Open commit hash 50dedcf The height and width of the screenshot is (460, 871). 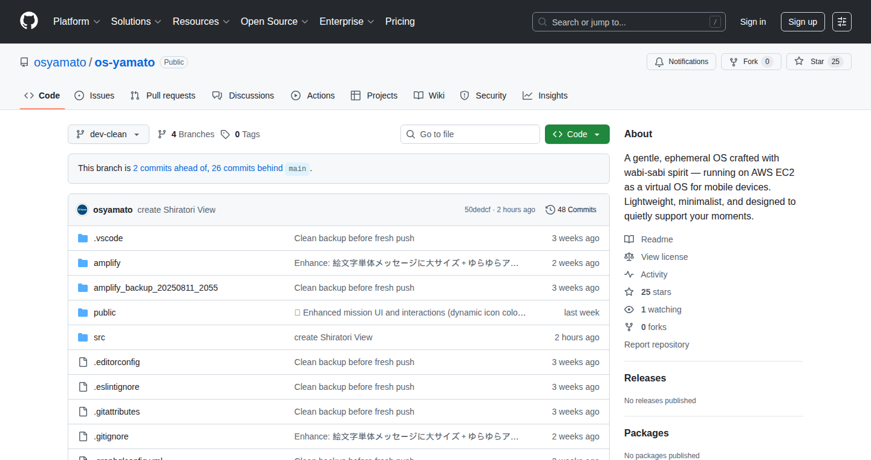pyautogui.click(x=478, y=210)
